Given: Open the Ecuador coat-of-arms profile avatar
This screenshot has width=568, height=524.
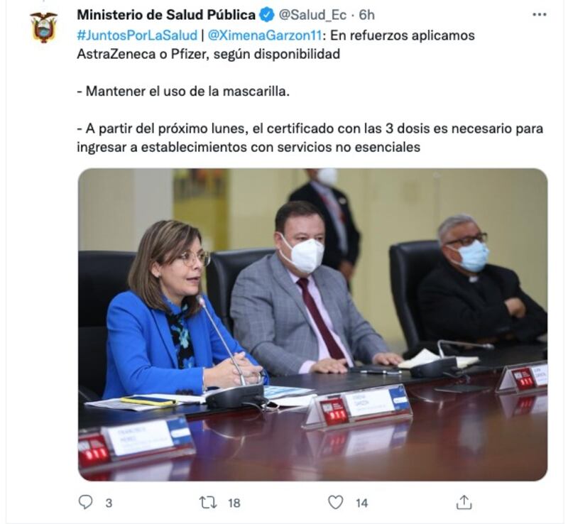Looking at the screenshot, I should 44,27.
